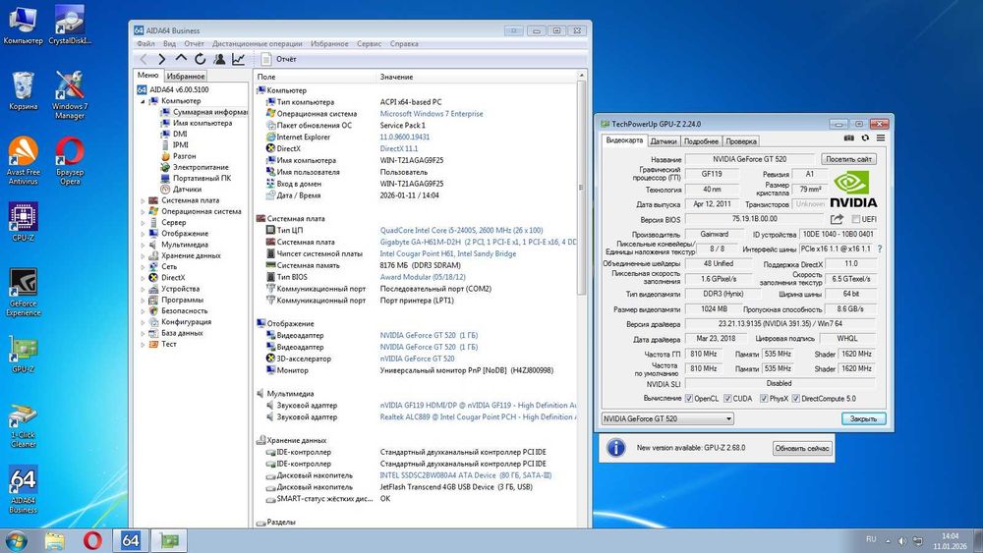983x553 pixels.
Task: Toggle the DirectCompute 5.0 checkbox
Action: pos(795,399)
